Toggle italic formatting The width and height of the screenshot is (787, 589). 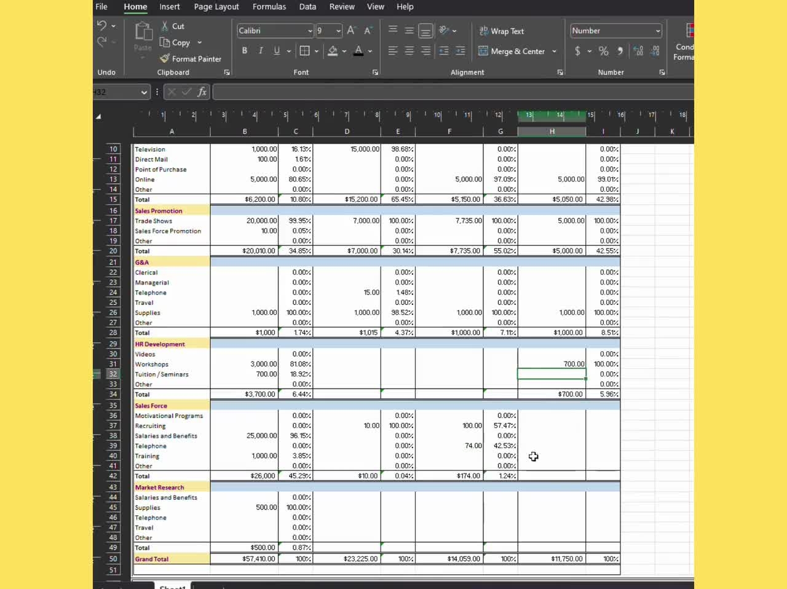[261, 51]
